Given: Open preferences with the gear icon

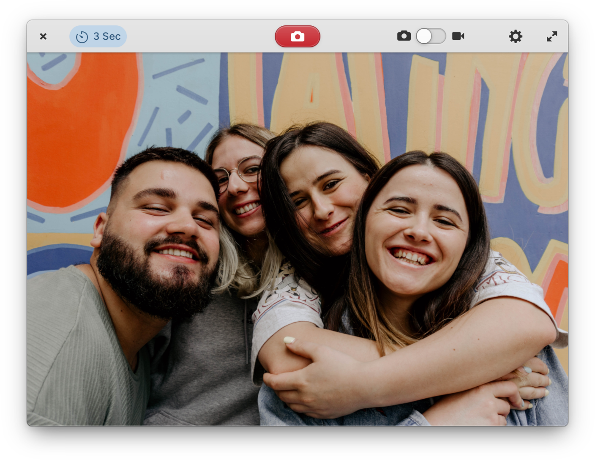Looking at the screenshot, I should [516, 36].
